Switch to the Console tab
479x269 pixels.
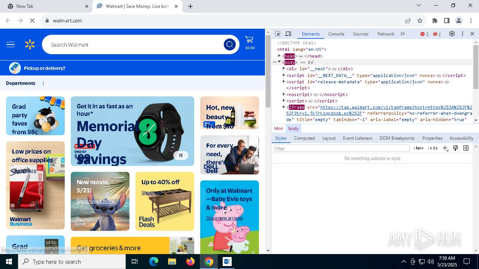[336, 34]
